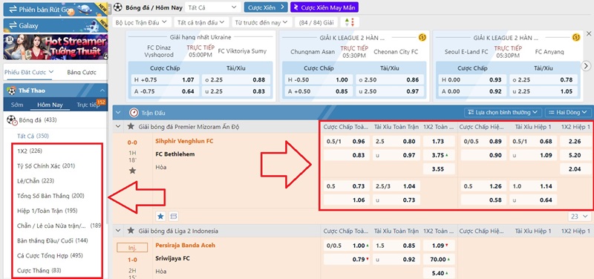Click Sihphir Venghlun FC team name
The height and width of the screenshot is (279, 594).
[x=184, y=141]
